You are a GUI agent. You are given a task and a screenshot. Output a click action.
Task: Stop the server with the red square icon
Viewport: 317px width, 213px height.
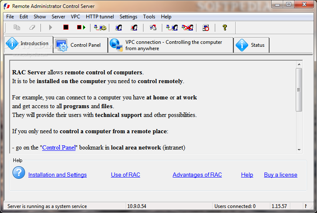click(66, 27)
